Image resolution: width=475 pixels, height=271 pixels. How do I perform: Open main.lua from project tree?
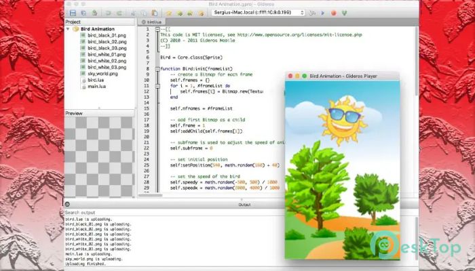96,86
